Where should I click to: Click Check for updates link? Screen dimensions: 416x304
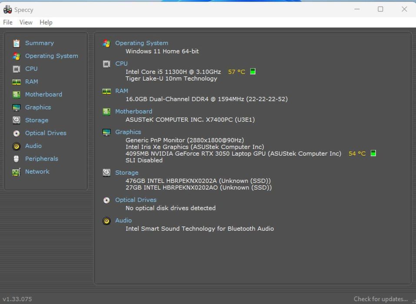[x=381, y=299]
